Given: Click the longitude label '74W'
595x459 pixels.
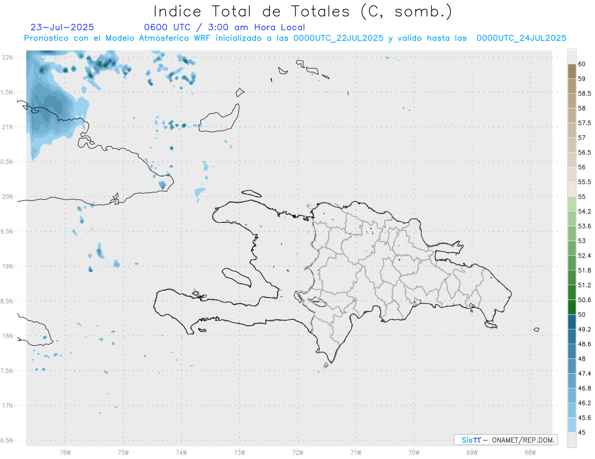Looking at the screenshot, I should click(x=181, y=452).
